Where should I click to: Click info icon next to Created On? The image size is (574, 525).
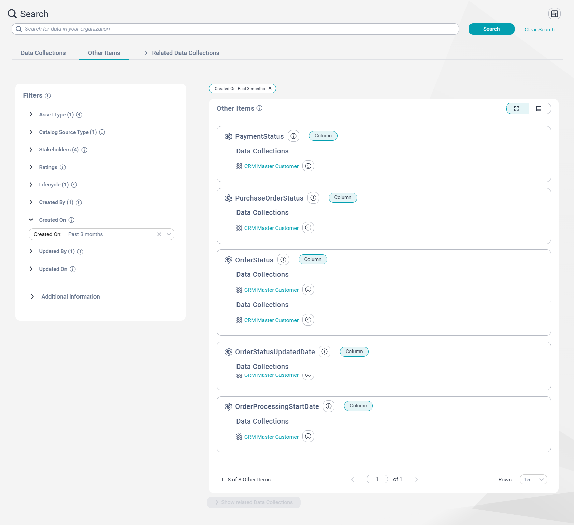(71, 220)
